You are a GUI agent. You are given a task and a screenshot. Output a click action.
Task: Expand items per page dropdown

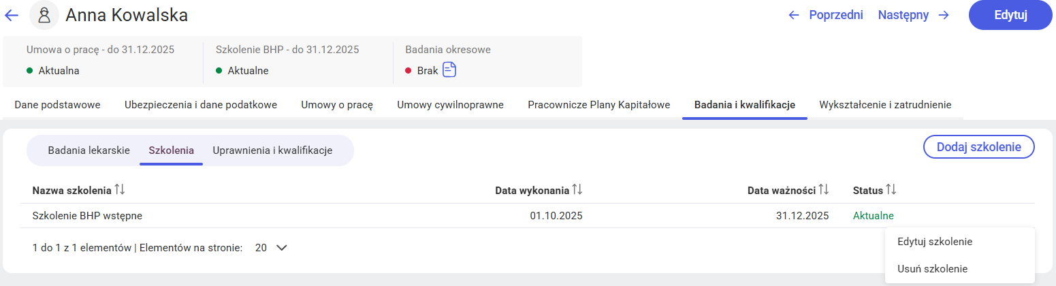click(281, 248)
